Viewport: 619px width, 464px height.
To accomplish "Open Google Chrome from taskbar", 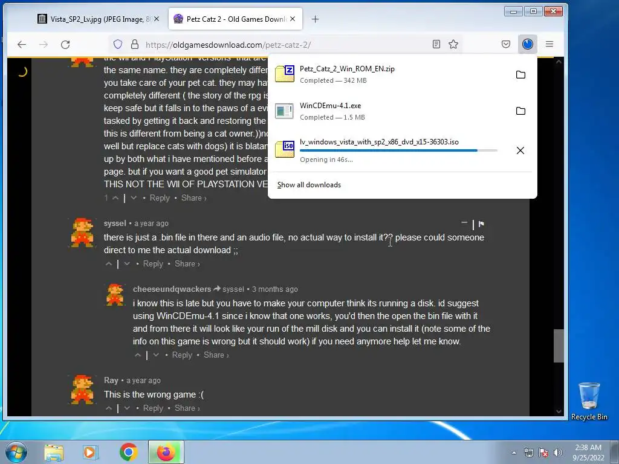I will point(128,453).
